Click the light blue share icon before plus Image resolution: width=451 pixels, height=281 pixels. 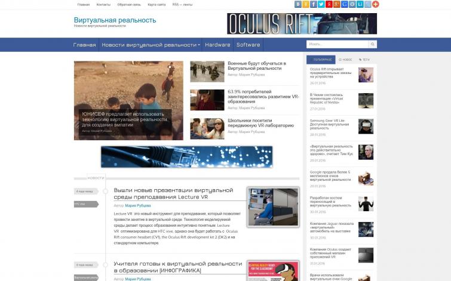[368, 4]
